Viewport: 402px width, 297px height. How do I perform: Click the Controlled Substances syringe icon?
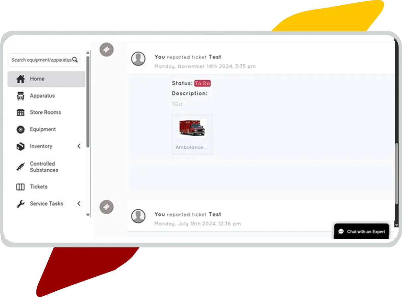pyautogui.click(x=21, y=167)
